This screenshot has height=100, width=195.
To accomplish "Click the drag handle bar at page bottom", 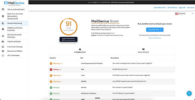I will coord(98,98).
